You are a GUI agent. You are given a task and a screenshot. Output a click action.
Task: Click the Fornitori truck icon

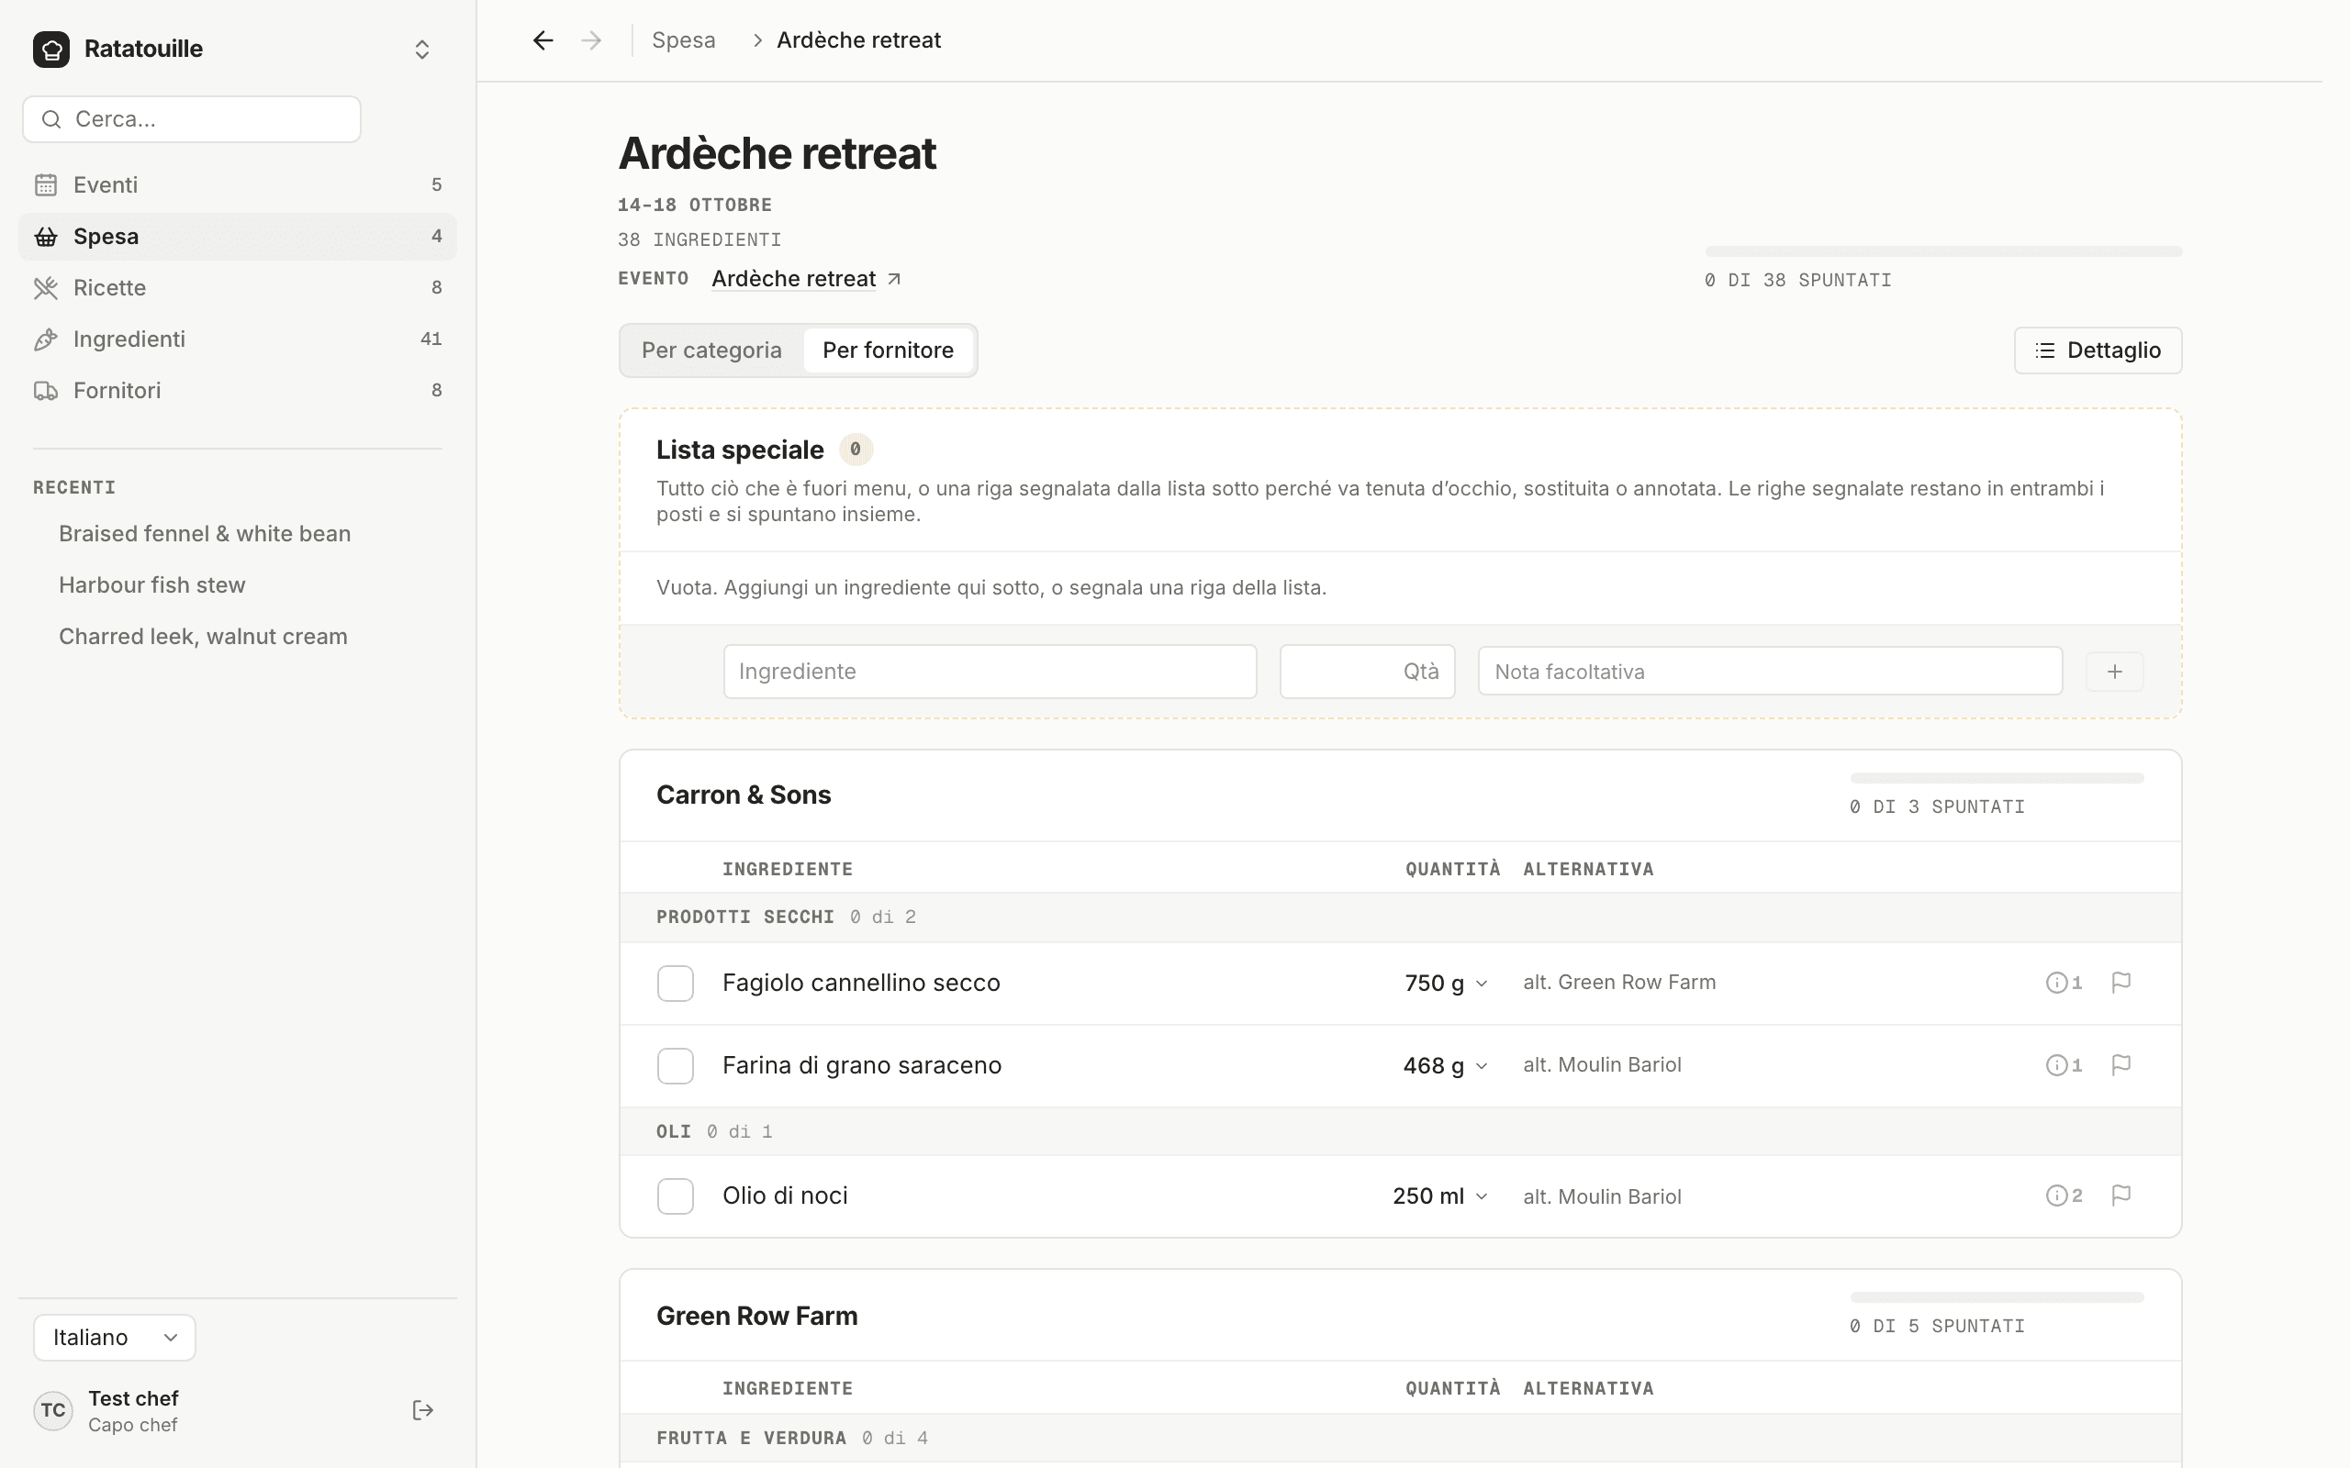[46, 390]
